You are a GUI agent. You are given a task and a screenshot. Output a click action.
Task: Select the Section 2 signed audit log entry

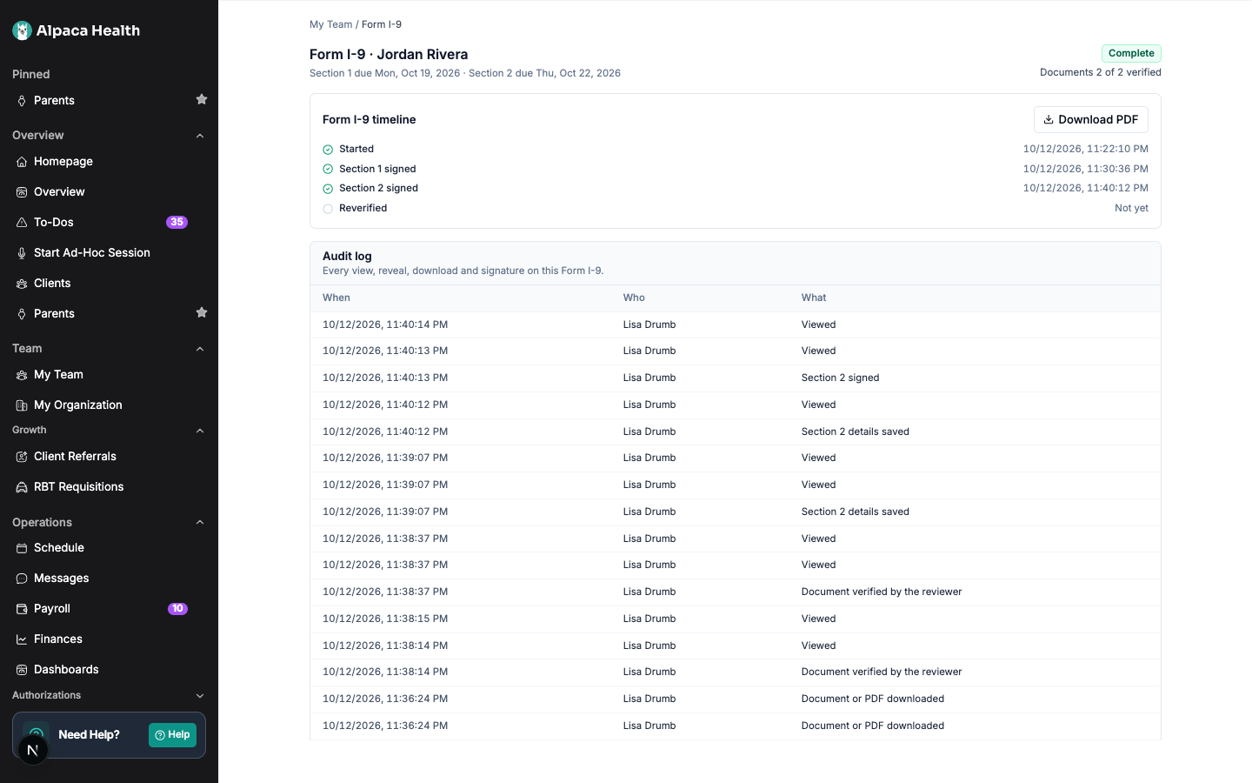[x=736, y=378]
